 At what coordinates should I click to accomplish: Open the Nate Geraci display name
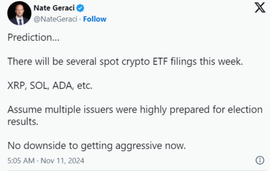(54, 8)
